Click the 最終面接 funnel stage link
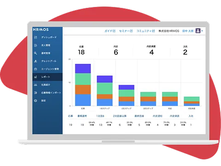 (139, 116)
